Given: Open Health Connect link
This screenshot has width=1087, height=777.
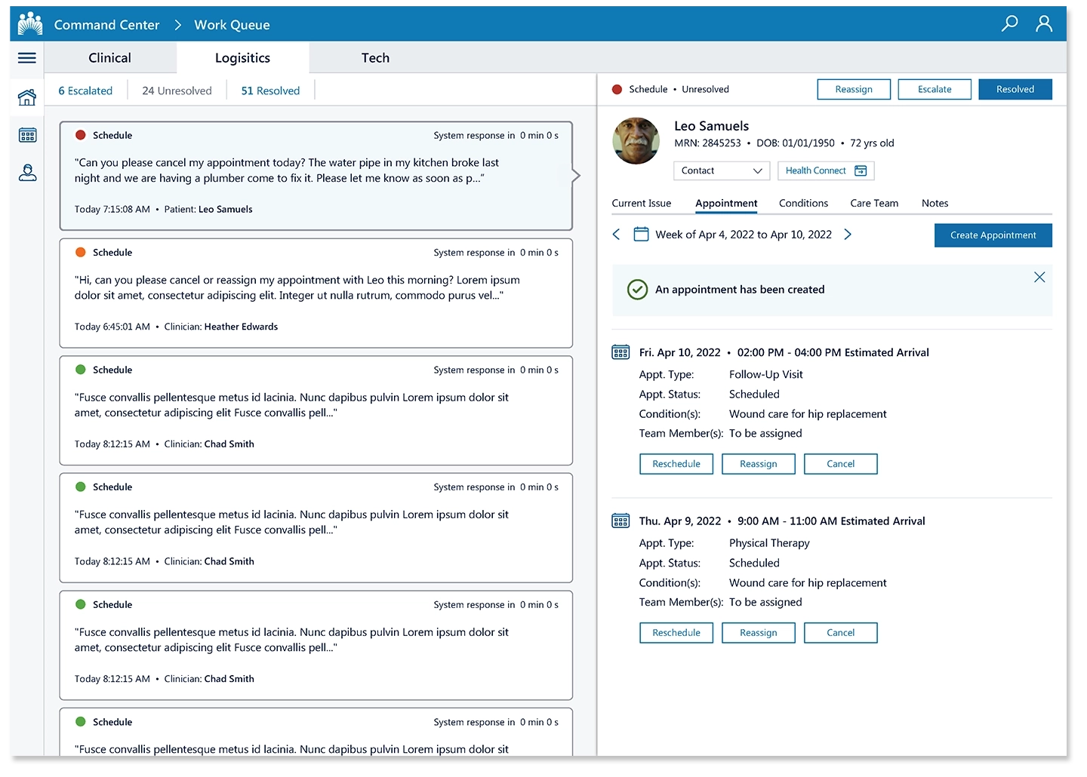Looking at the screenshot, I should pyautogui.click(x=825, y=170).
